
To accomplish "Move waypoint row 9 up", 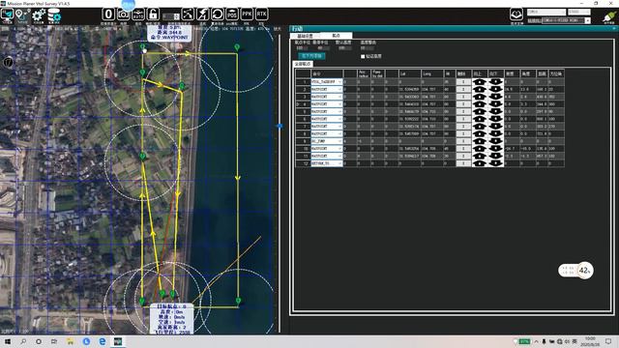I will pos(480,141).
